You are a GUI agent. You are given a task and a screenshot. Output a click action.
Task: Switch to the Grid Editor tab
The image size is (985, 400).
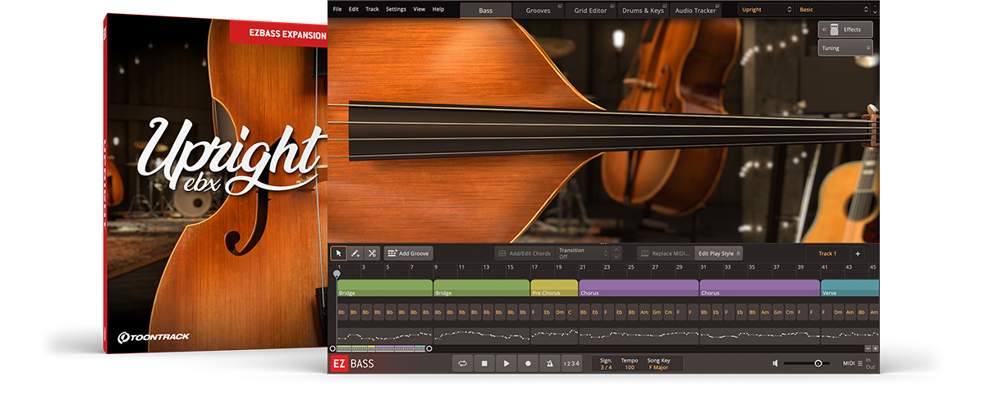(x=591, y=10)
